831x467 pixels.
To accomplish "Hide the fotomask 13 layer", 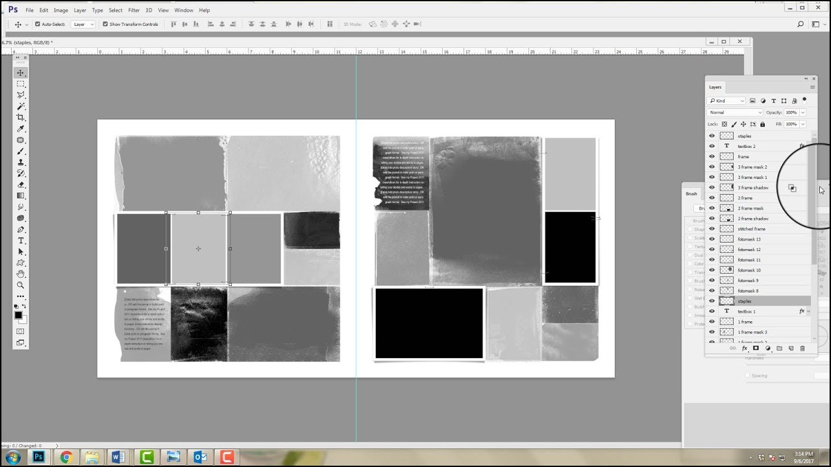I will coord(712,239).
